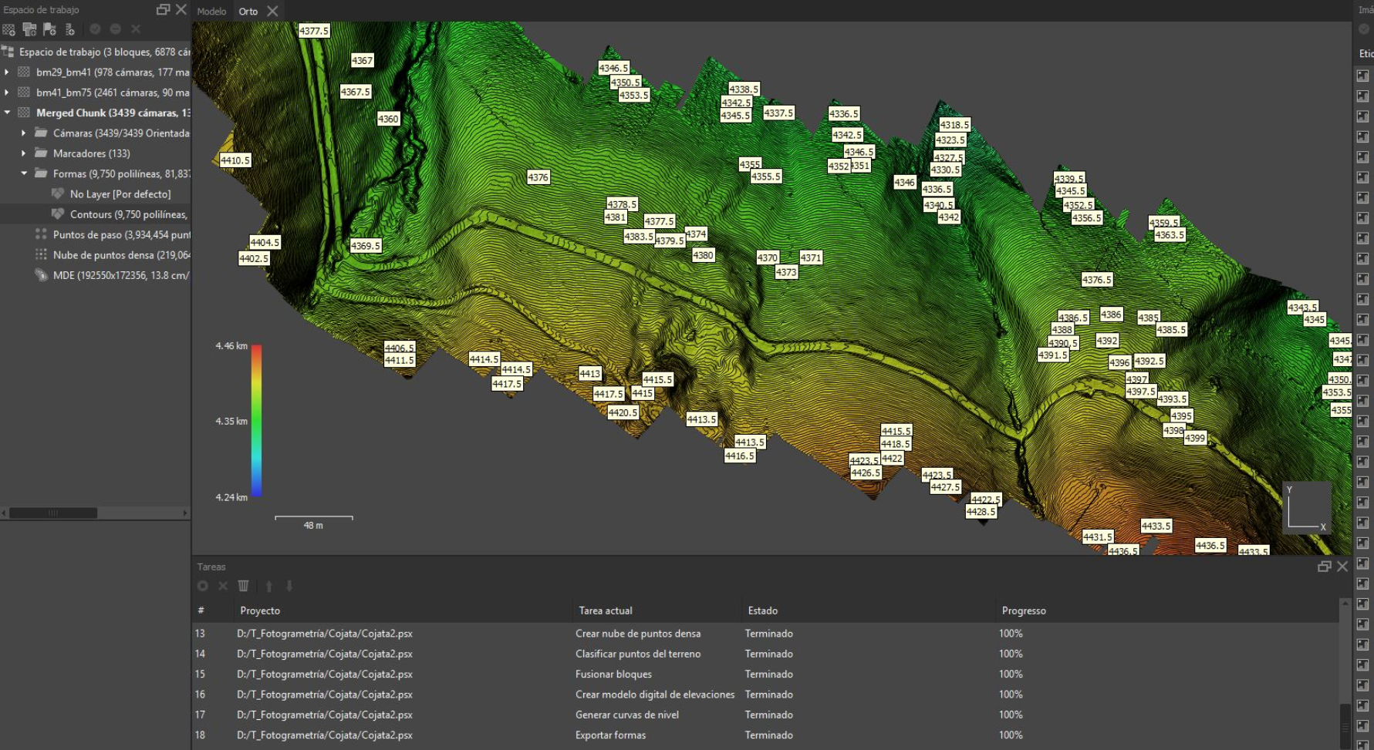This screenshot has width=1374, height=750.
Task: Click the first image thumbnail in right panel
Action: [x=1362, y=76]
